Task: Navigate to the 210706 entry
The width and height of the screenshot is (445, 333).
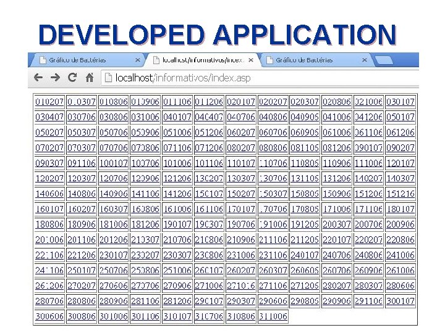Action: 177,239
